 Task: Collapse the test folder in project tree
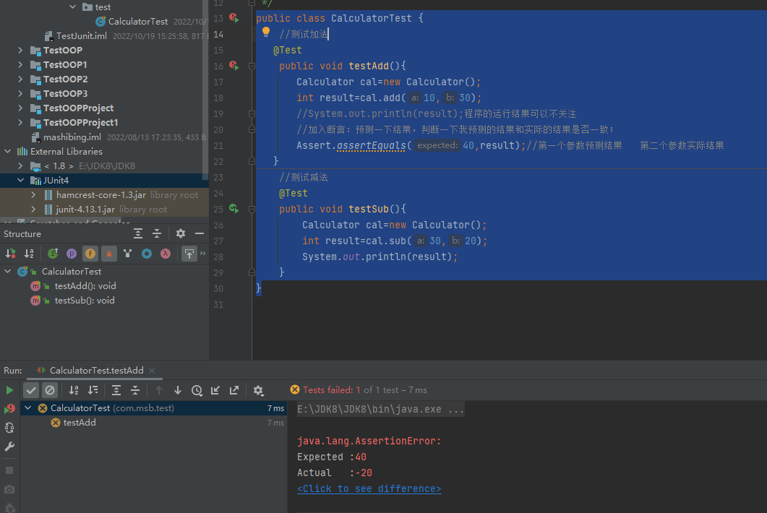point(72,7)
